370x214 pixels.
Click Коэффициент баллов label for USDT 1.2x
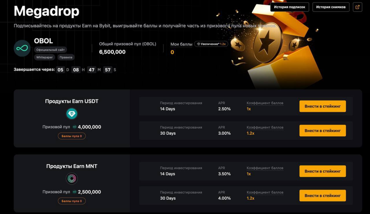[x=265, y=128]
